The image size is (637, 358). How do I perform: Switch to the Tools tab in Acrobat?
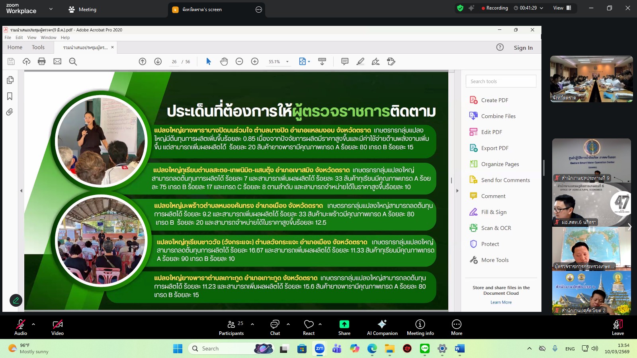(x=38, y=47)
